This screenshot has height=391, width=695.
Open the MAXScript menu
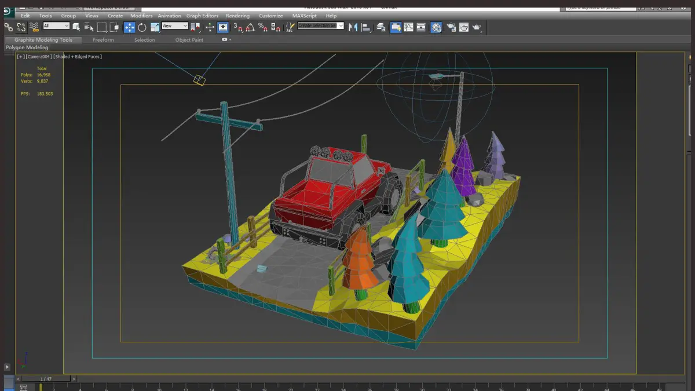(x=304, y=16)
